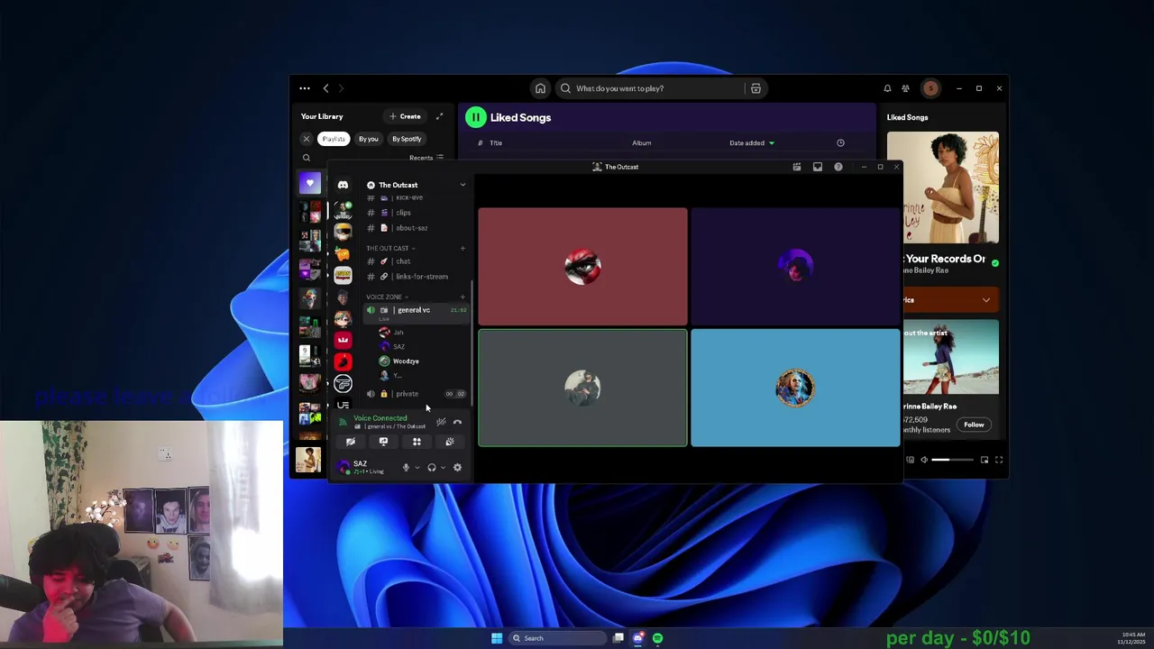
Task: Follow Corinne Bailey Rae
Action: tap(974, 425)
